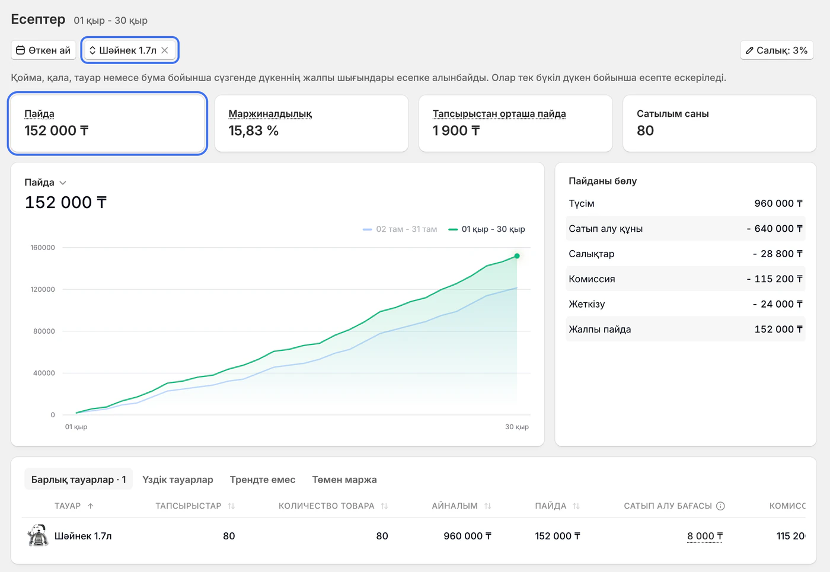Click sort arrows next to Айналым
Screen dimensions: 830x572
487,506
